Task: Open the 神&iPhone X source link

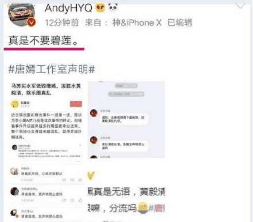Action: 137,23
